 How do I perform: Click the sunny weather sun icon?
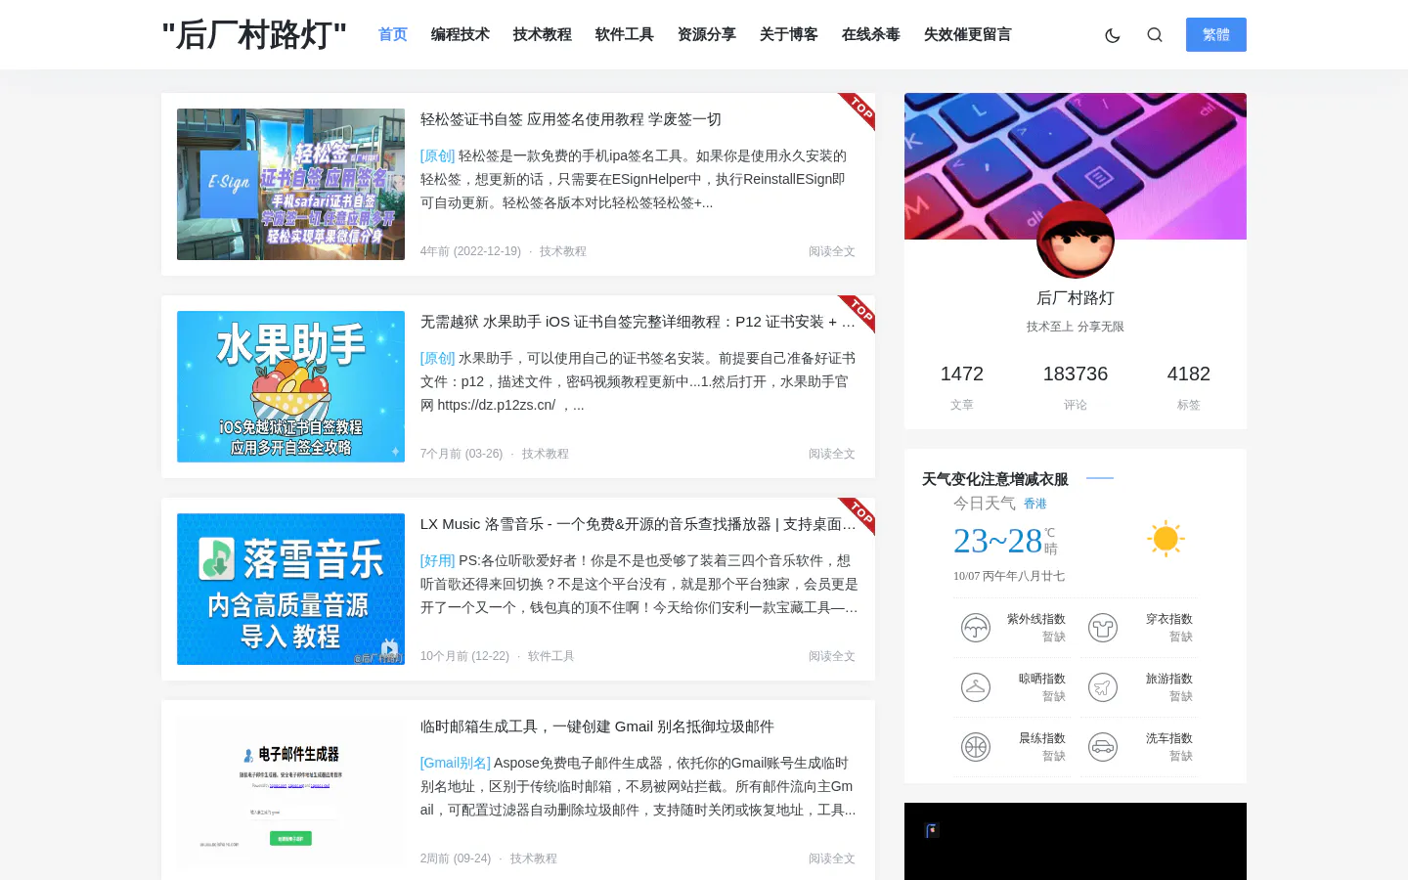1166,539
